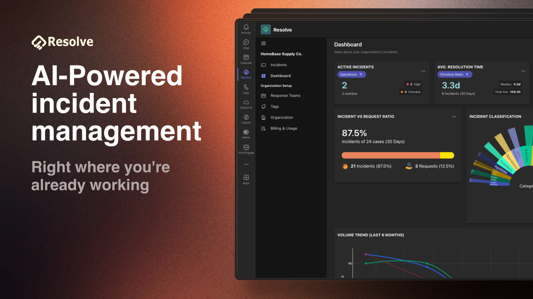Click the 3 Requests (12.5%) legend
The image size is (533, 299).
430,166
